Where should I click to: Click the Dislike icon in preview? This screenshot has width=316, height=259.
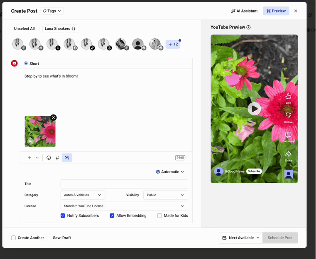point(289,115)
